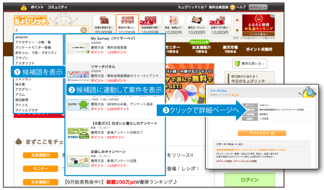This screenshot has height=190, width=324.
Task: Click the green beginner mark icon
Action: pyautogui.click(x=237, y=63)
